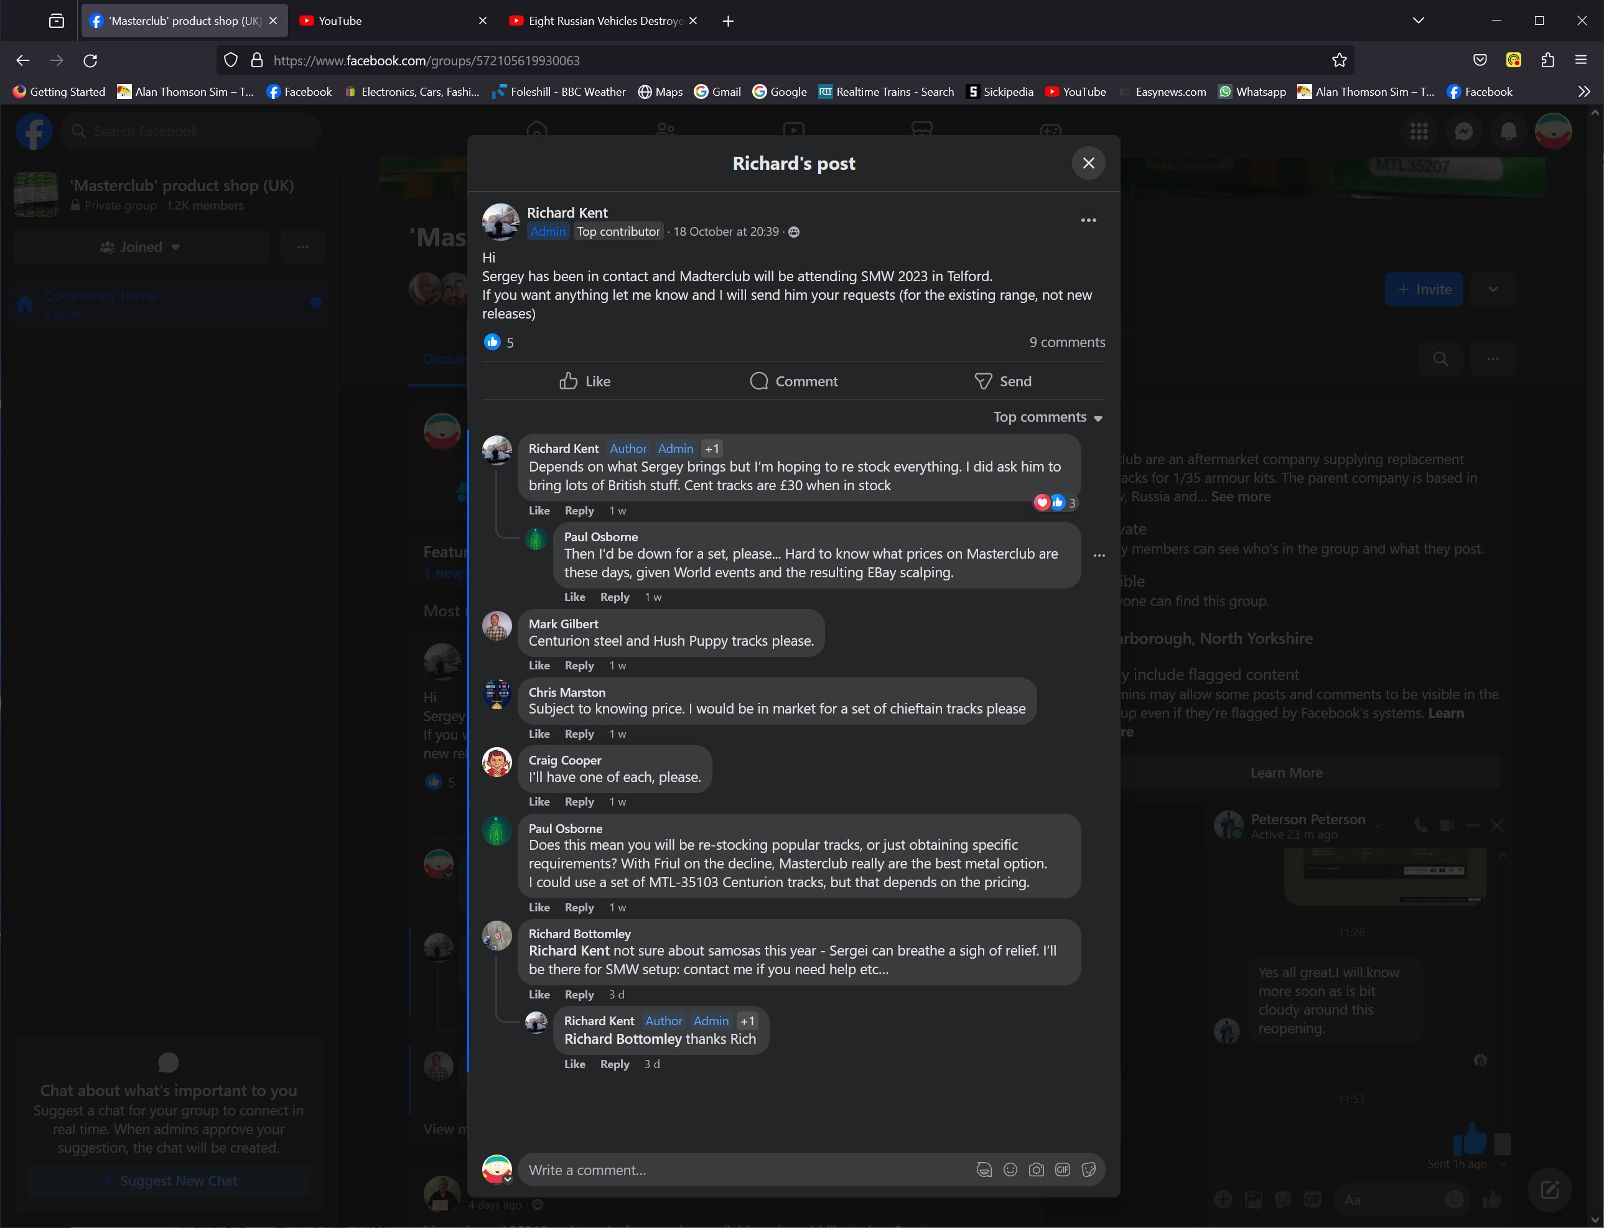This screenshot has width=1604, height=1228.
Task: Bookmark this page with star icon
Action: [1338, 60]
